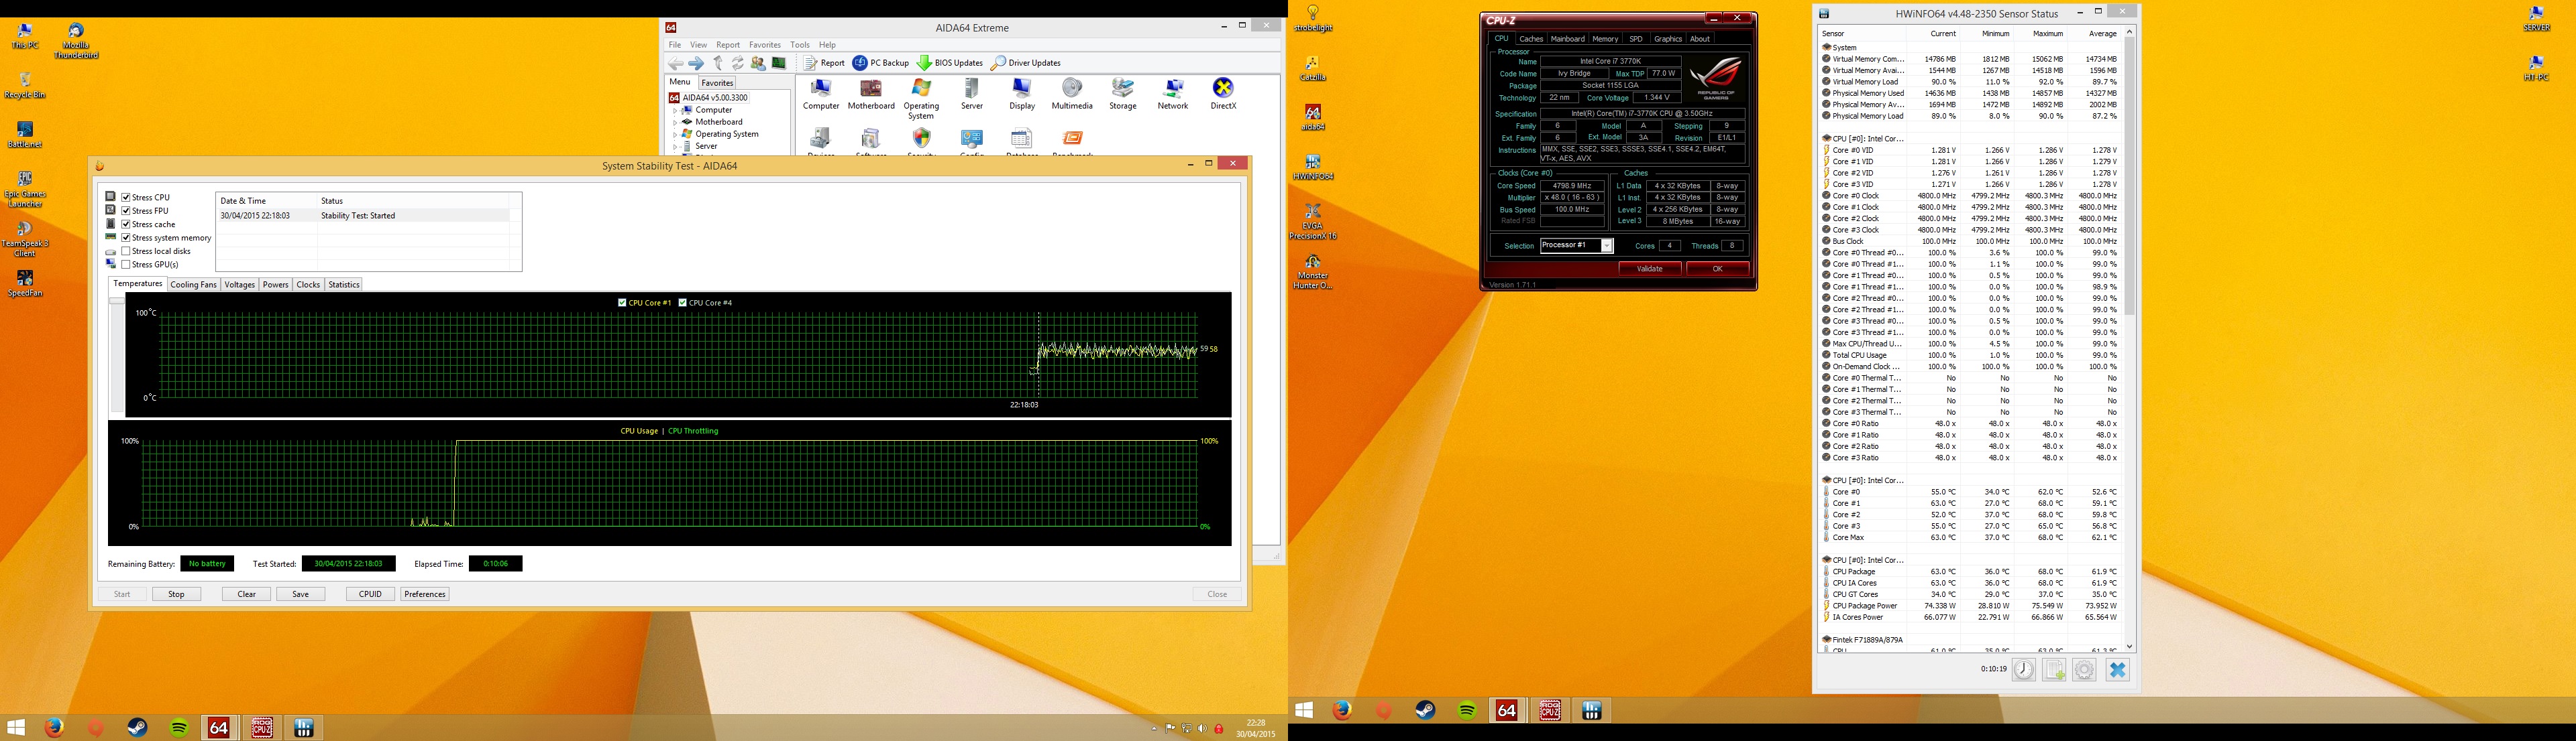Click the AIDA64 refresh toolbar icon

738,63
